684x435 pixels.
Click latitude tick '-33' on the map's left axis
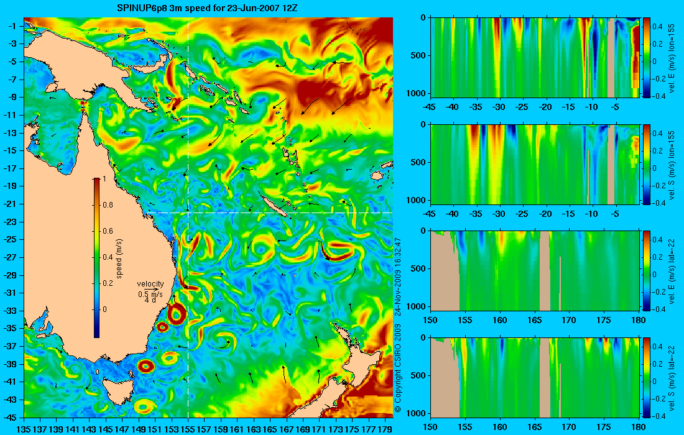11,311
